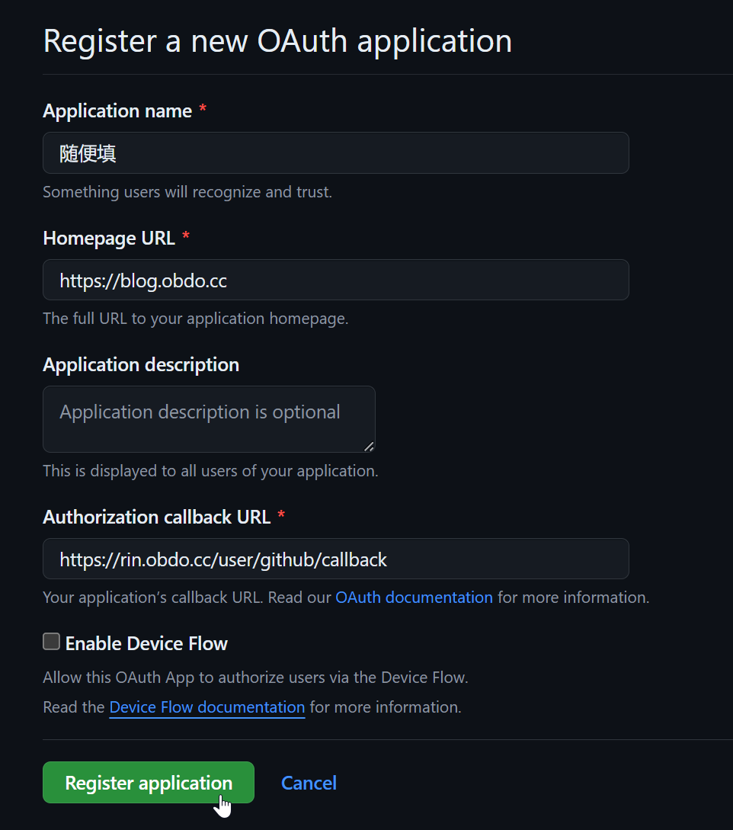Viewport: 733px width, 830px height.
Task: Focus the Homepage URL text box
Action: (x=335, y=280)
